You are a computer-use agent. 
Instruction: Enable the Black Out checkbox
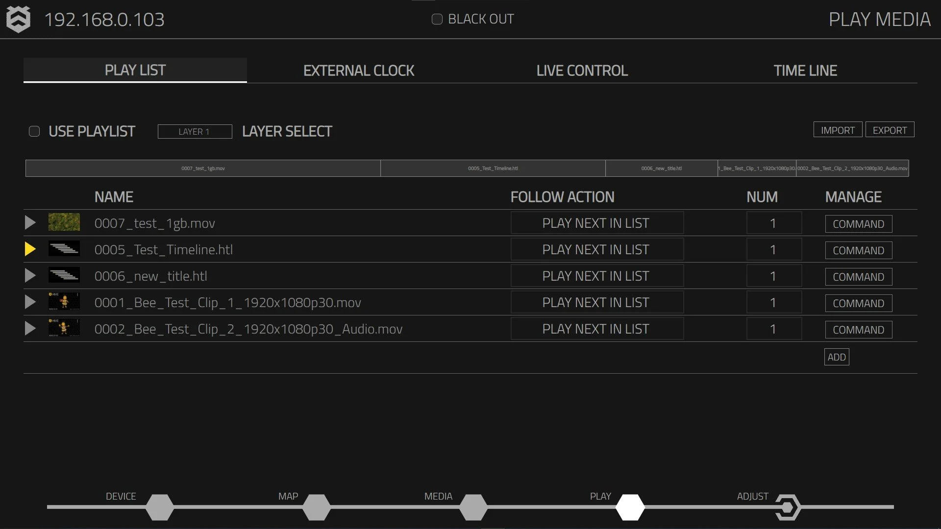click(437, 19)
